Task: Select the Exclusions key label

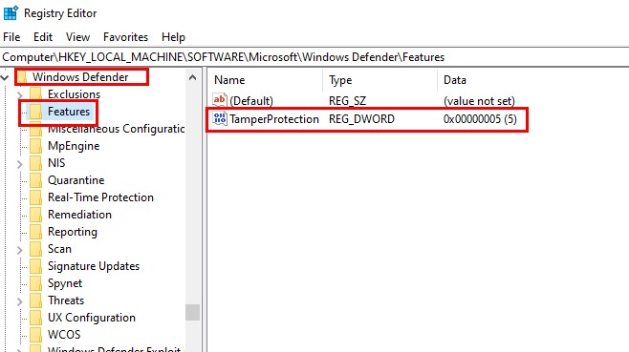Action: [74, 94]
